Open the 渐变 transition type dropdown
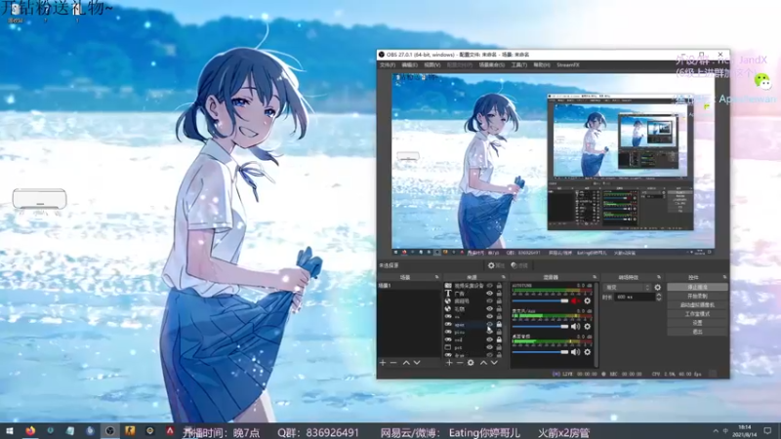781x439 pixels. point(627,288)
